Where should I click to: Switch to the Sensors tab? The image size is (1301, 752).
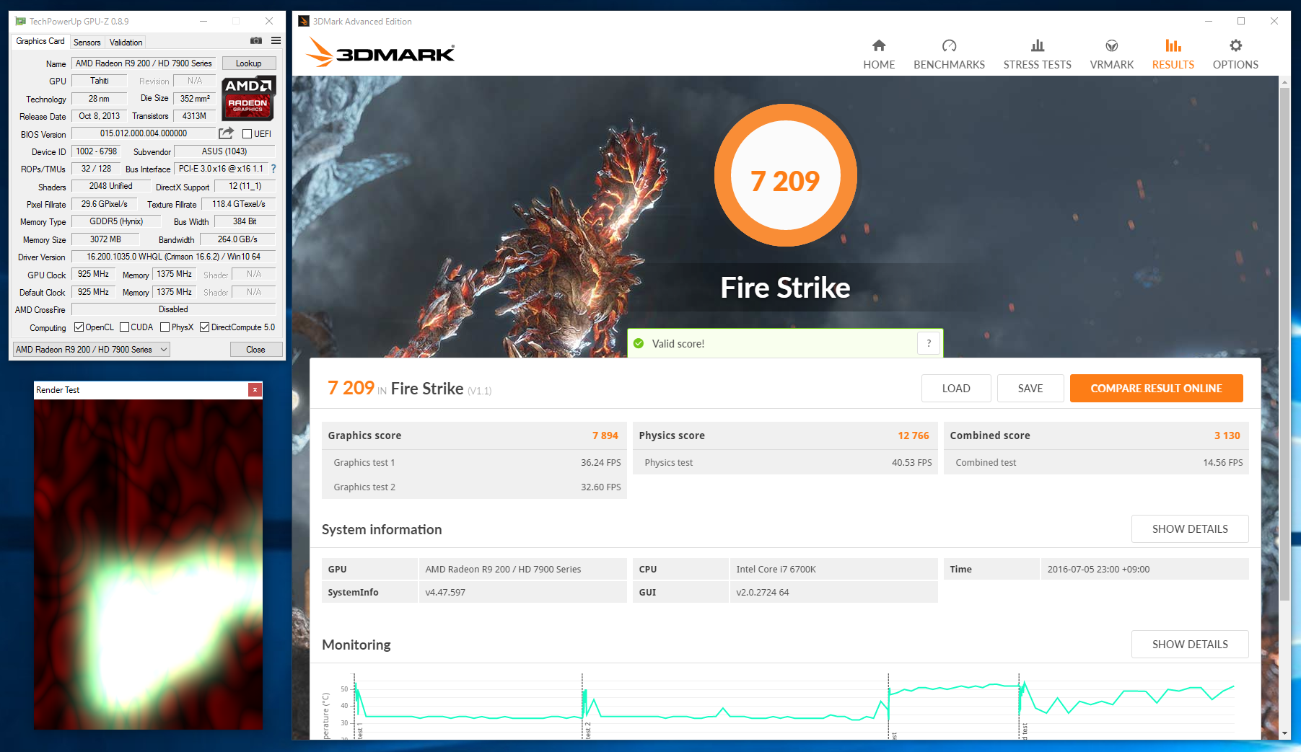[x=87, y=43]
